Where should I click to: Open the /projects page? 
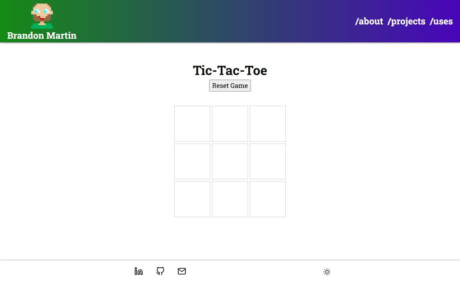pyautogui.click(x=406, y=21)
